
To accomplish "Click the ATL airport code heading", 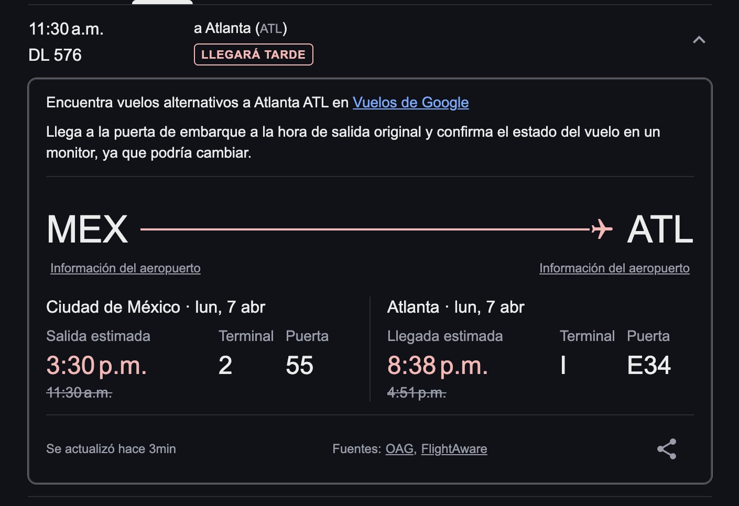I will coord(660,229).
